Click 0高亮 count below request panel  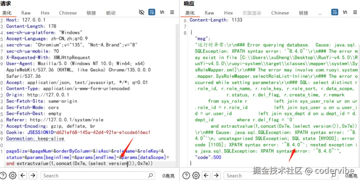[169, 176]
